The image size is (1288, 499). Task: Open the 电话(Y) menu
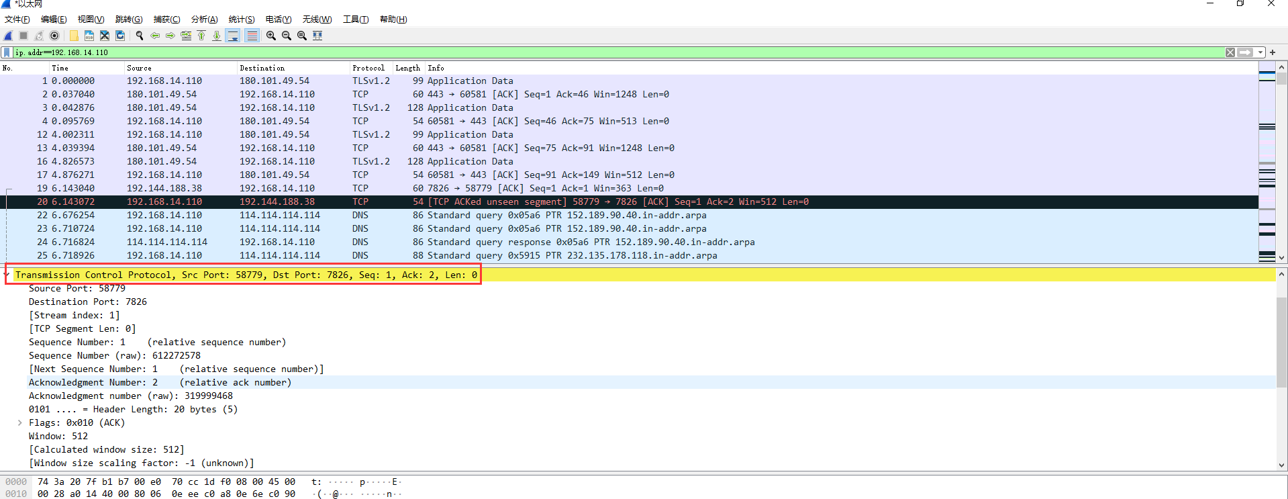pyautogui.click(x=279, y=19)
